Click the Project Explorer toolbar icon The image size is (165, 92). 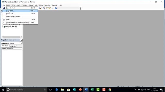coord(44,8)
